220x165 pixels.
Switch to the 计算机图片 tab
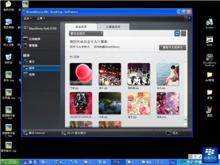click(x=113, y=27)
